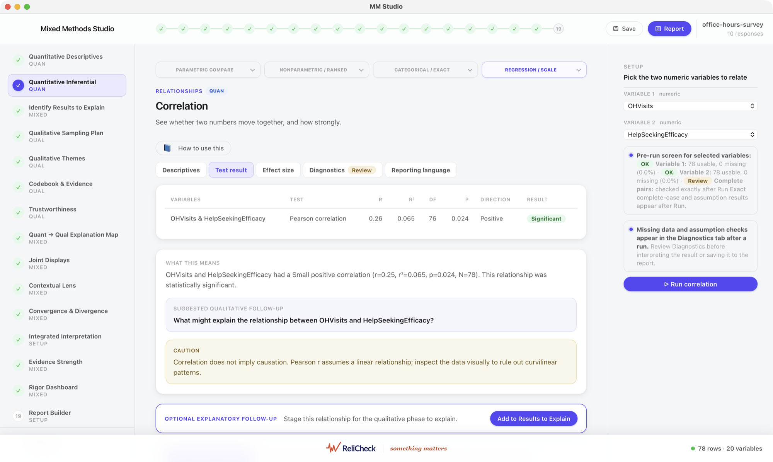Click checkmark icon beside Codebook & Evidence
Screen dimensions: 773x462
pyautogui.click(x=18, y=187)
